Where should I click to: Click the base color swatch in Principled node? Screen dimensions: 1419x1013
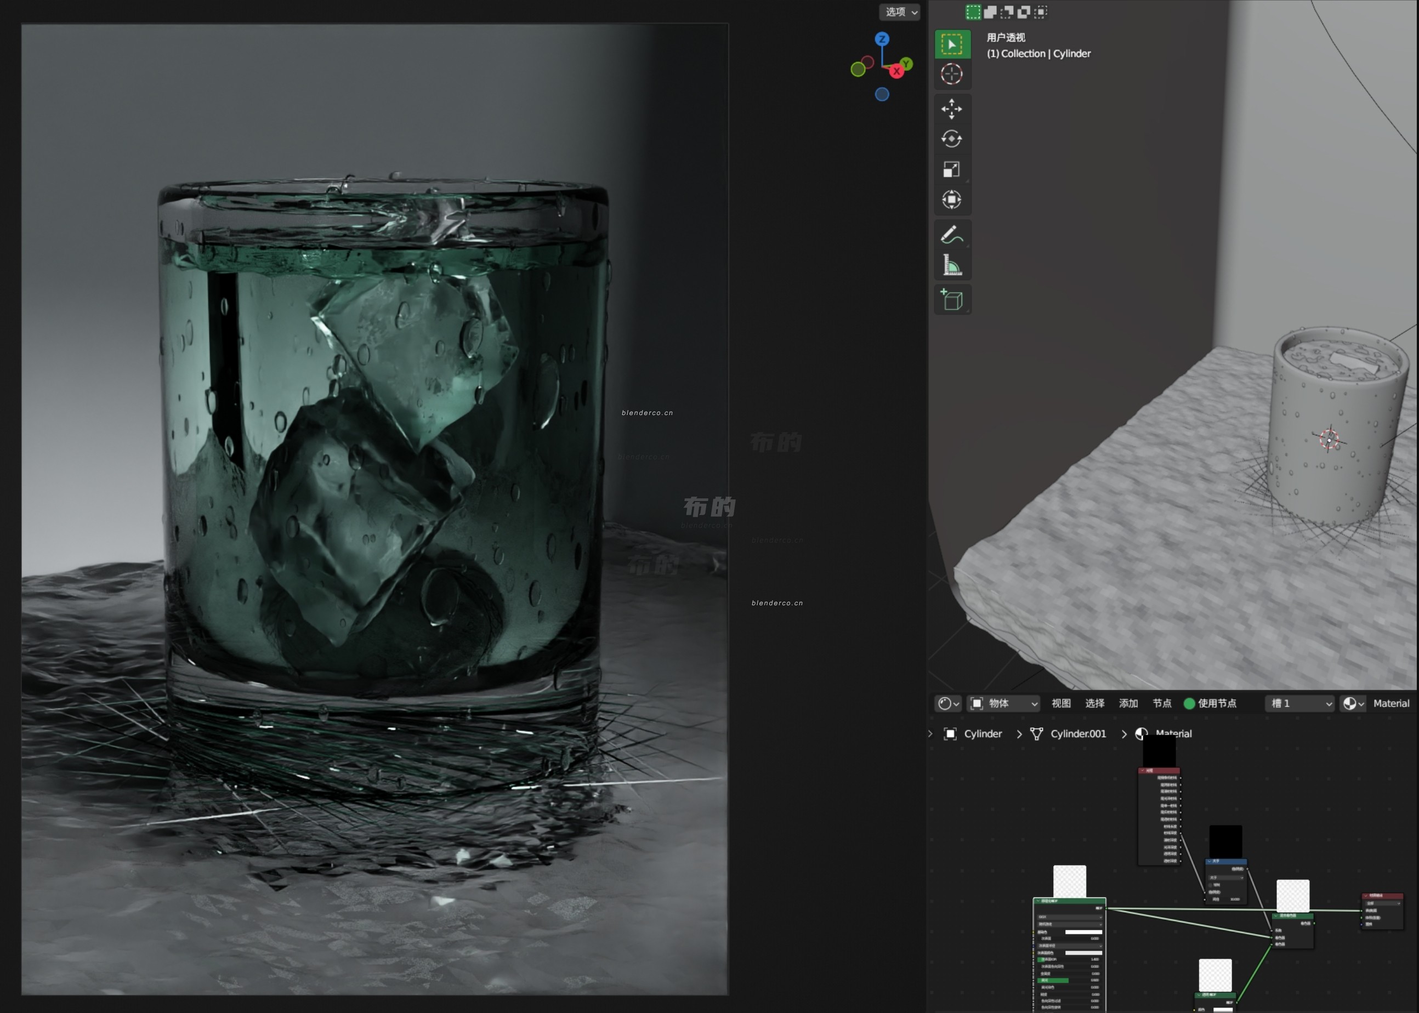tap(1084, 932)
